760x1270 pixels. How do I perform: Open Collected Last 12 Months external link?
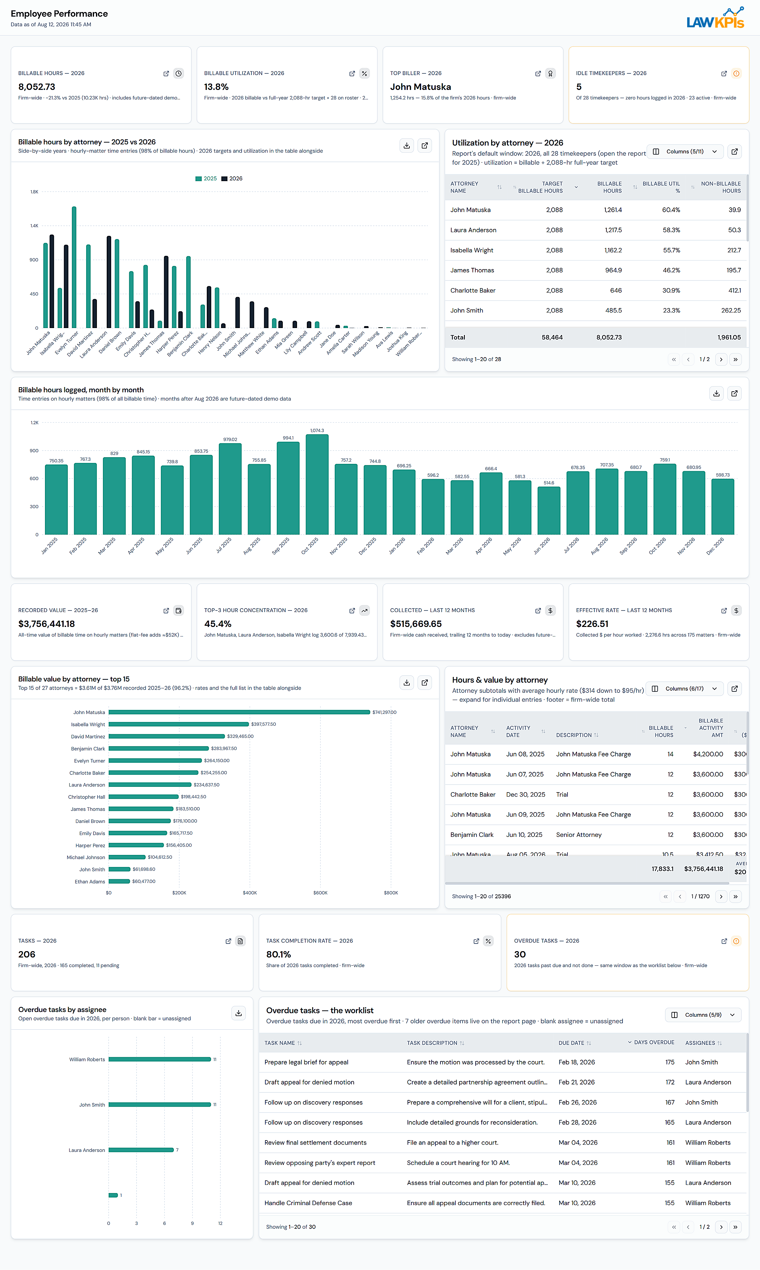tap(538, 610)
